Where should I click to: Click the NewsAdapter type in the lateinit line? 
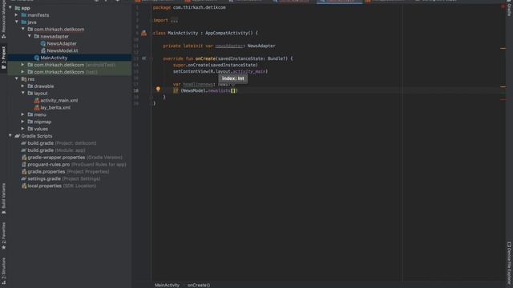261,46
